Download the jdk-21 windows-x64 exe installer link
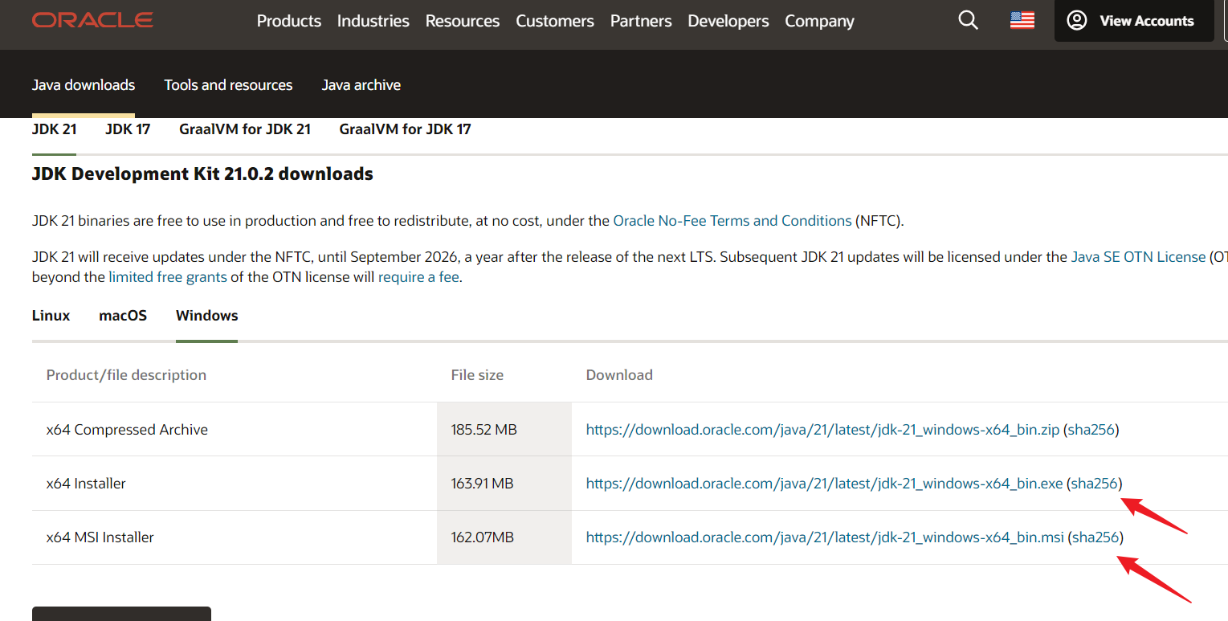Screen dimensions: 1228x621 tap(825, 484)
